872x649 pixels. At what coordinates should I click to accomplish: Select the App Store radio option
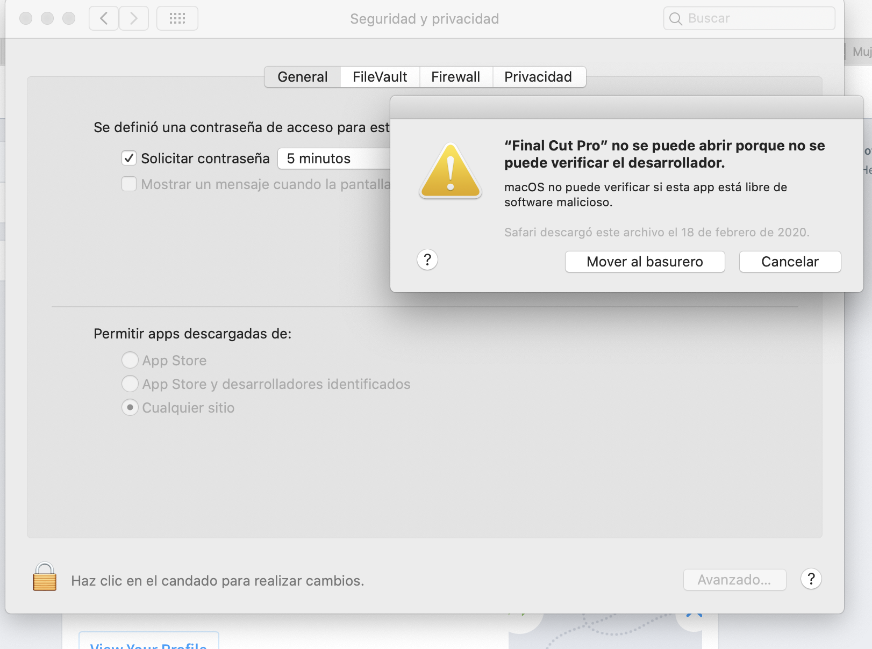point(130,360)
